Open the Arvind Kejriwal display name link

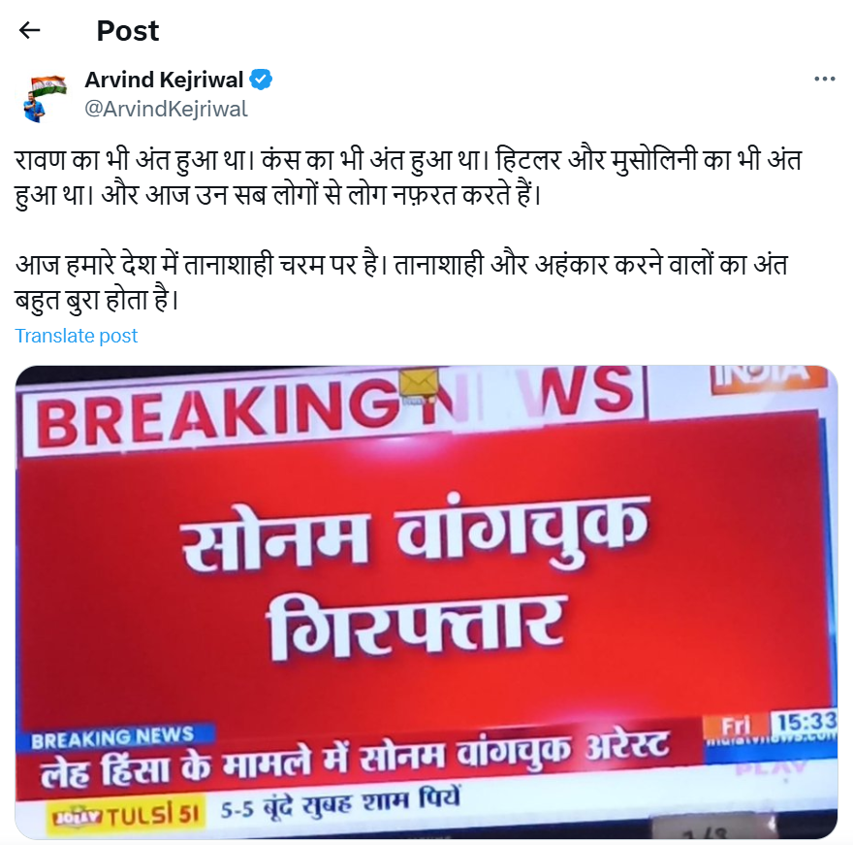click(x=164, y=80)
